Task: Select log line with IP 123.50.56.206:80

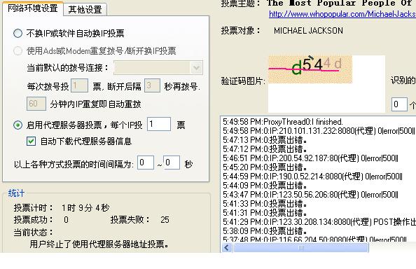Action: point(310,195)
